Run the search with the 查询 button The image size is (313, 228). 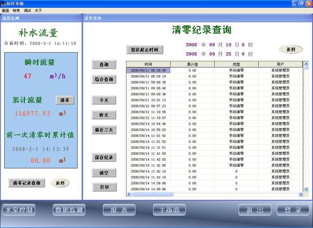click(104, 65)
